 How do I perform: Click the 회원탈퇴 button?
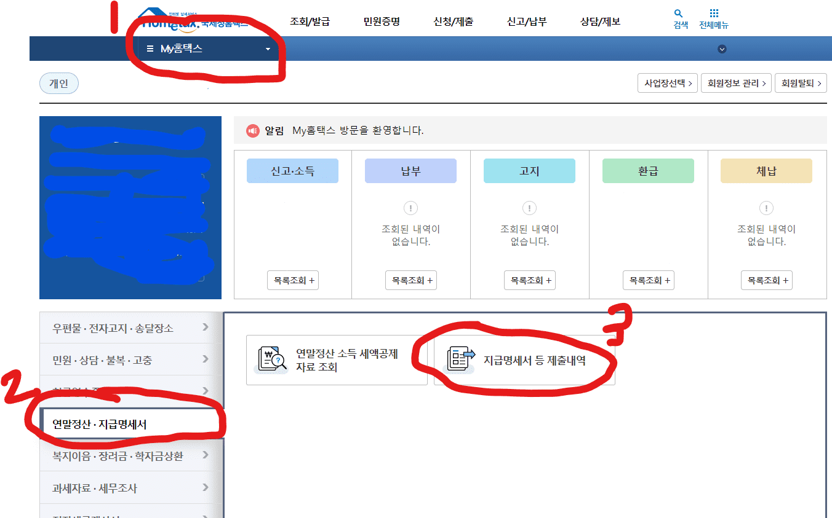click(x=801, y=82)
